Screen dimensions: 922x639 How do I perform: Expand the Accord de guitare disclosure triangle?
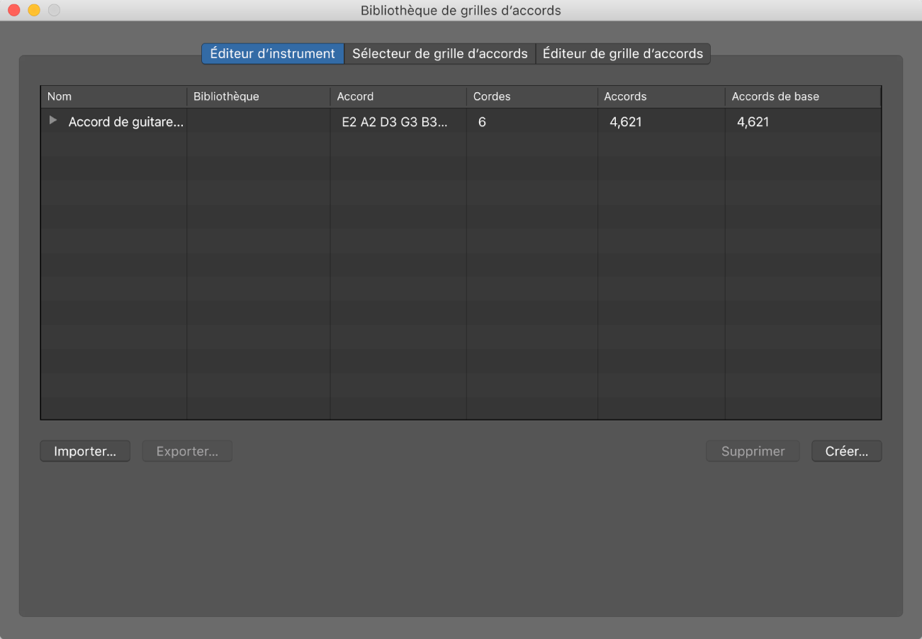coord(52,121)
